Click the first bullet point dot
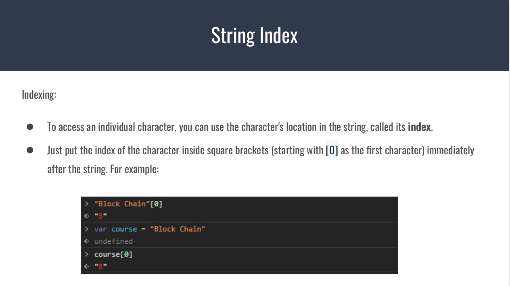 click(30, 127)
